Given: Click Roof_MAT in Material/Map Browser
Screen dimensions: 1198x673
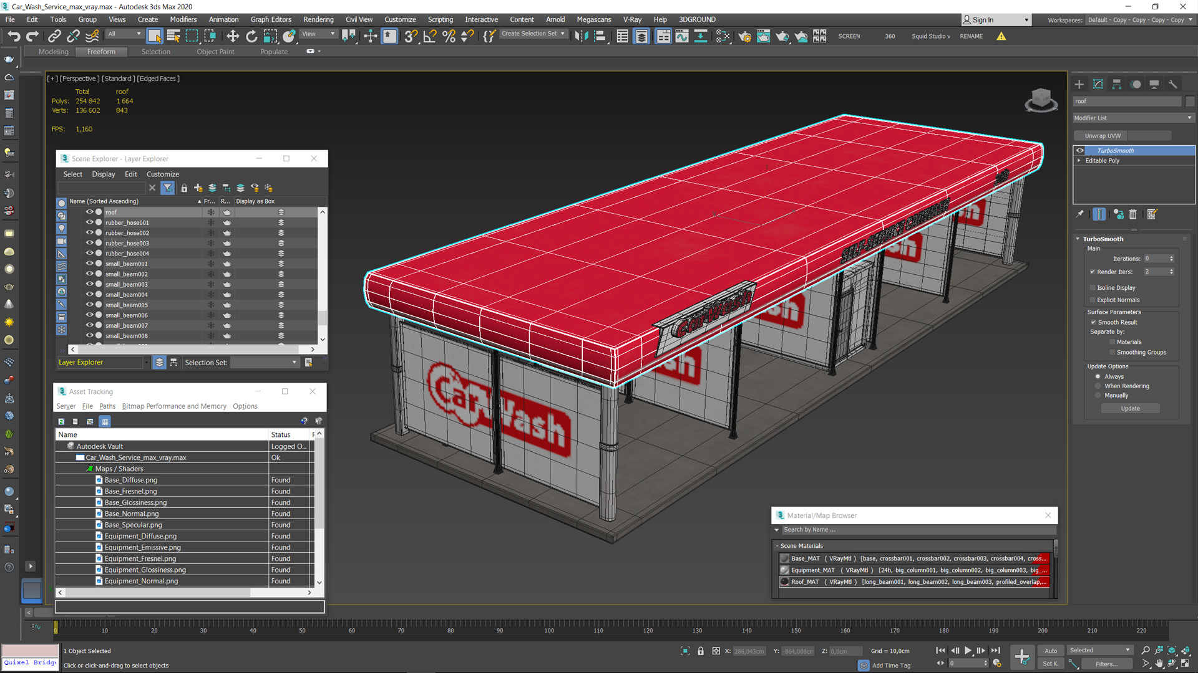Looking at the screenshot, I should [914, 582].
